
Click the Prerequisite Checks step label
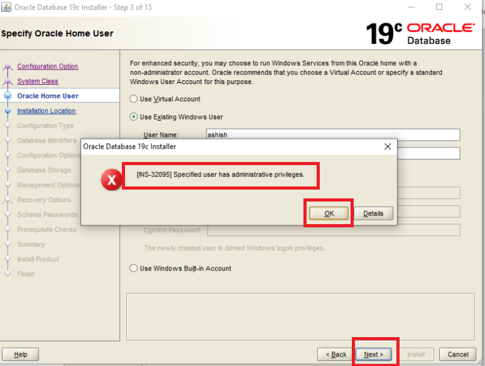click(x=47, y=229)
